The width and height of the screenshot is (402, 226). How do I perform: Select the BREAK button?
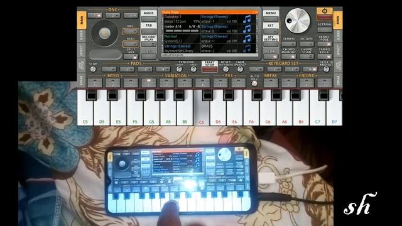[x=271, y=83]
